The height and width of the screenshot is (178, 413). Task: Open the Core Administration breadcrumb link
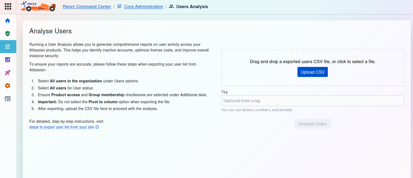(143, 7)
